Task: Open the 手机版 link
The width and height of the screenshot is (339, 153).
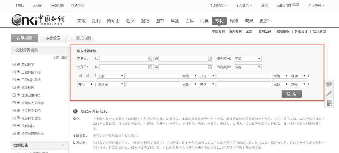Action: click(x=20, y=5)
